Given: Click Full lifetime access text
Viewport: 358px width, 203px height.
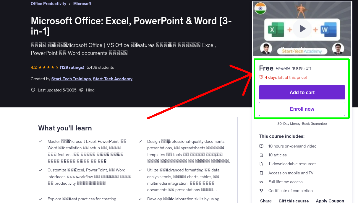Looking at the screenshot, I should point(286,182).
